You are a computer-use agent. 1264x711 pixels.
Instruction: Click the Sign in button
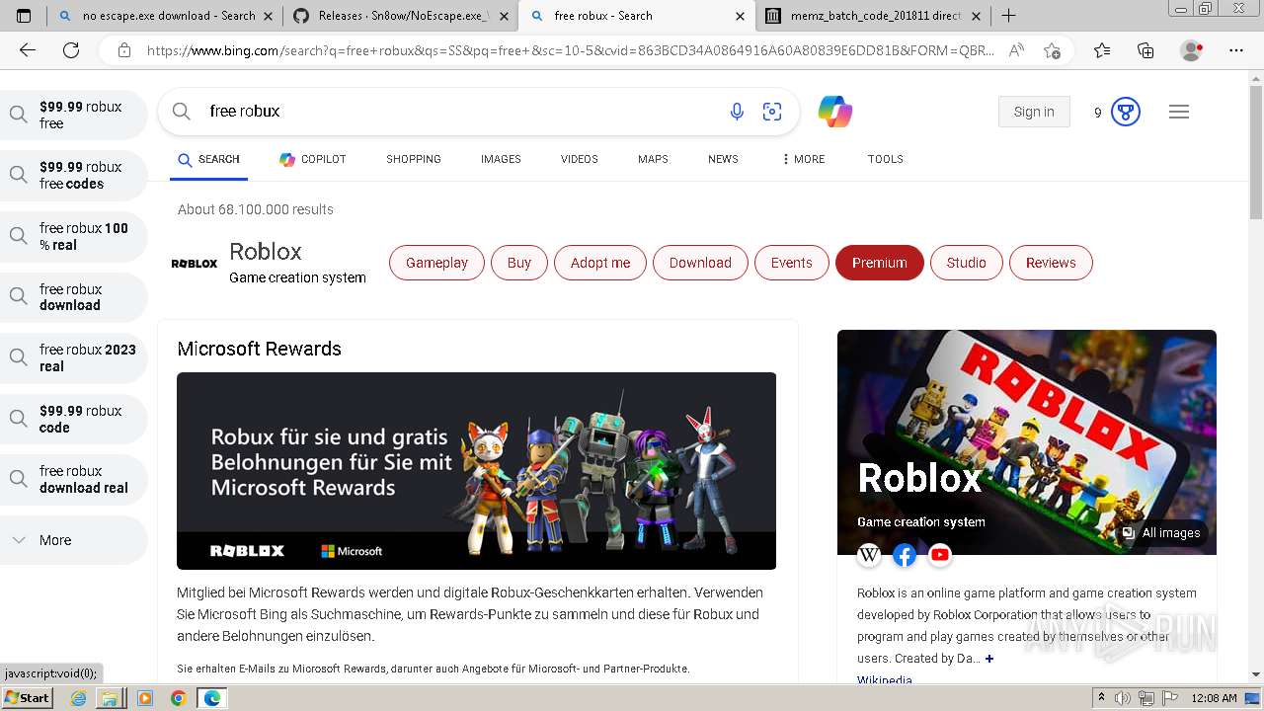pyautogui.click(x=1034, y=112)
